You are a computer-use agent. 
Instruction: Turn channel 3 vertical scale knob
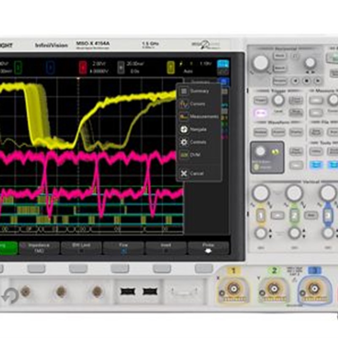[328, 193]
